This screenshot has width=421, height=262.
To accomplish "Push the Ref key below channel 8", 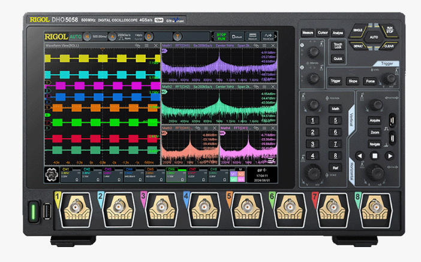I will click(335, 167).
